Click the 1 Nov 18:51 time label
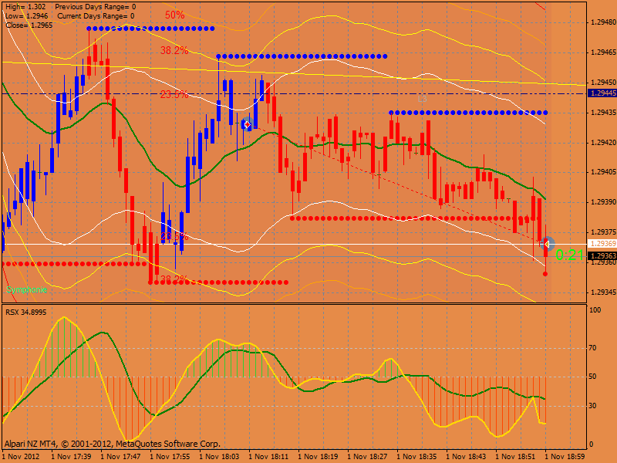This screenshot has width=617, height=463. coord(515,457)
